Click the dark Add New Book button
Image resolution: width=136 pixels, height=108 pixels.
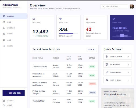pyautogui.click(x=14, y=93)
